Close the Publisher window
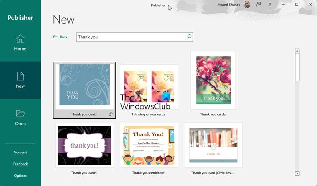317x186 pixels. click(310, 4)
